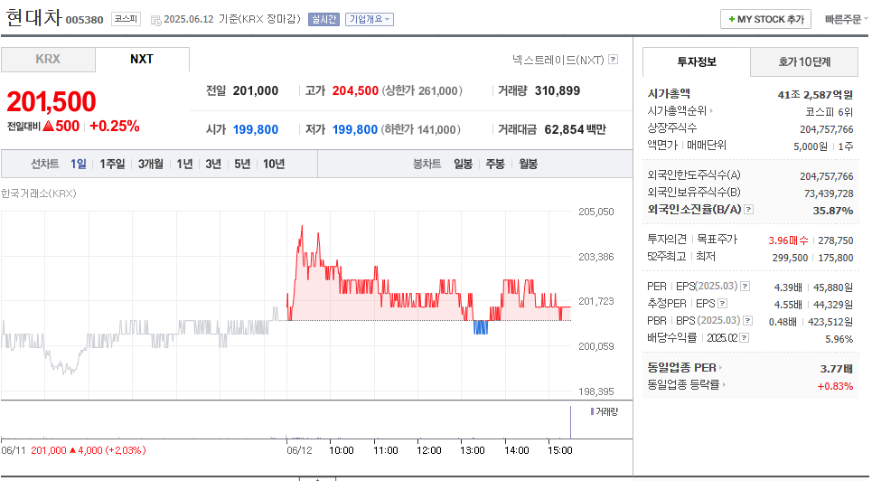Viewport: 872px width, 481px height.
Task: Select the 3년 line chart period
Action: [x=213, y=164]
